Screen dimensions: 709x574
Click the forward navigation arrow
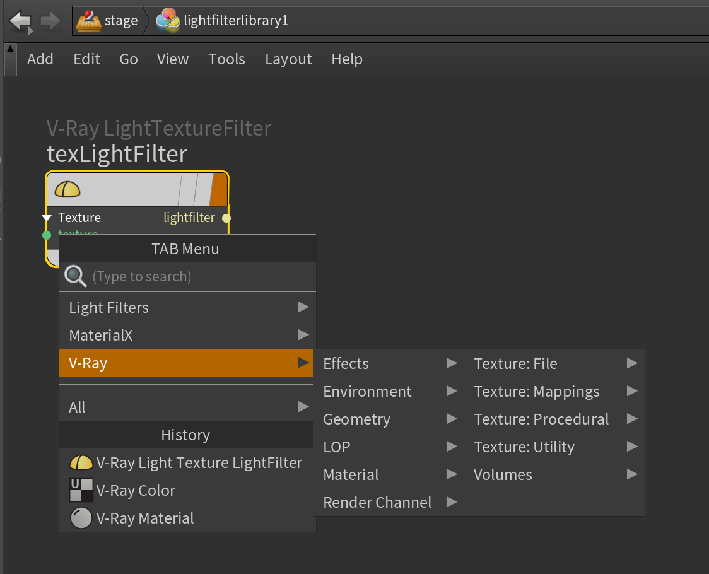[x=50, y=21]
